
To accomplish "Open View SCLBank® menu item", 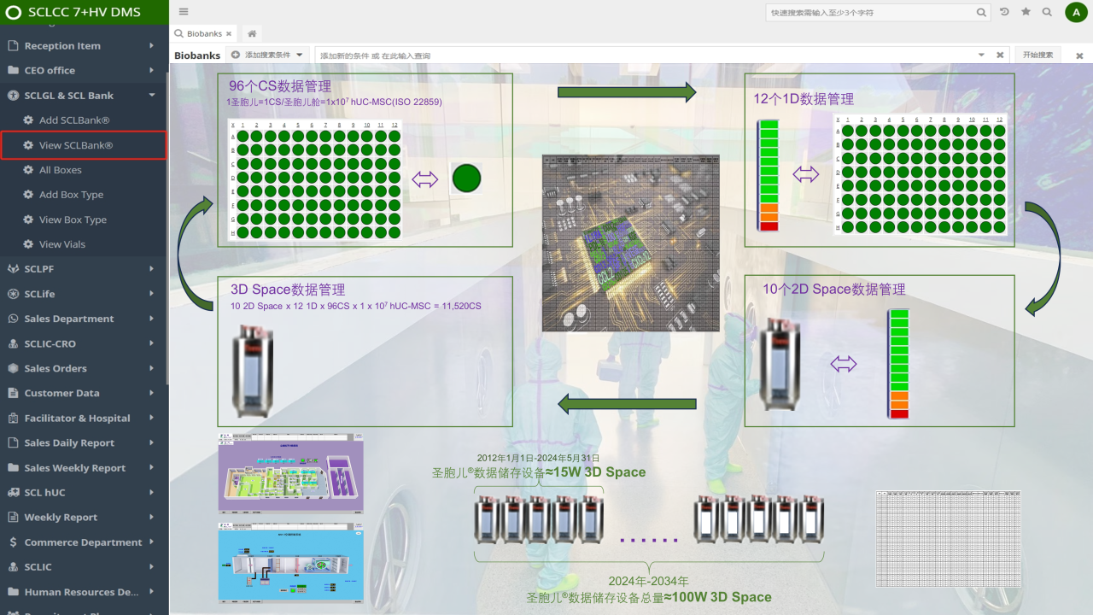I will coord(83,145).
